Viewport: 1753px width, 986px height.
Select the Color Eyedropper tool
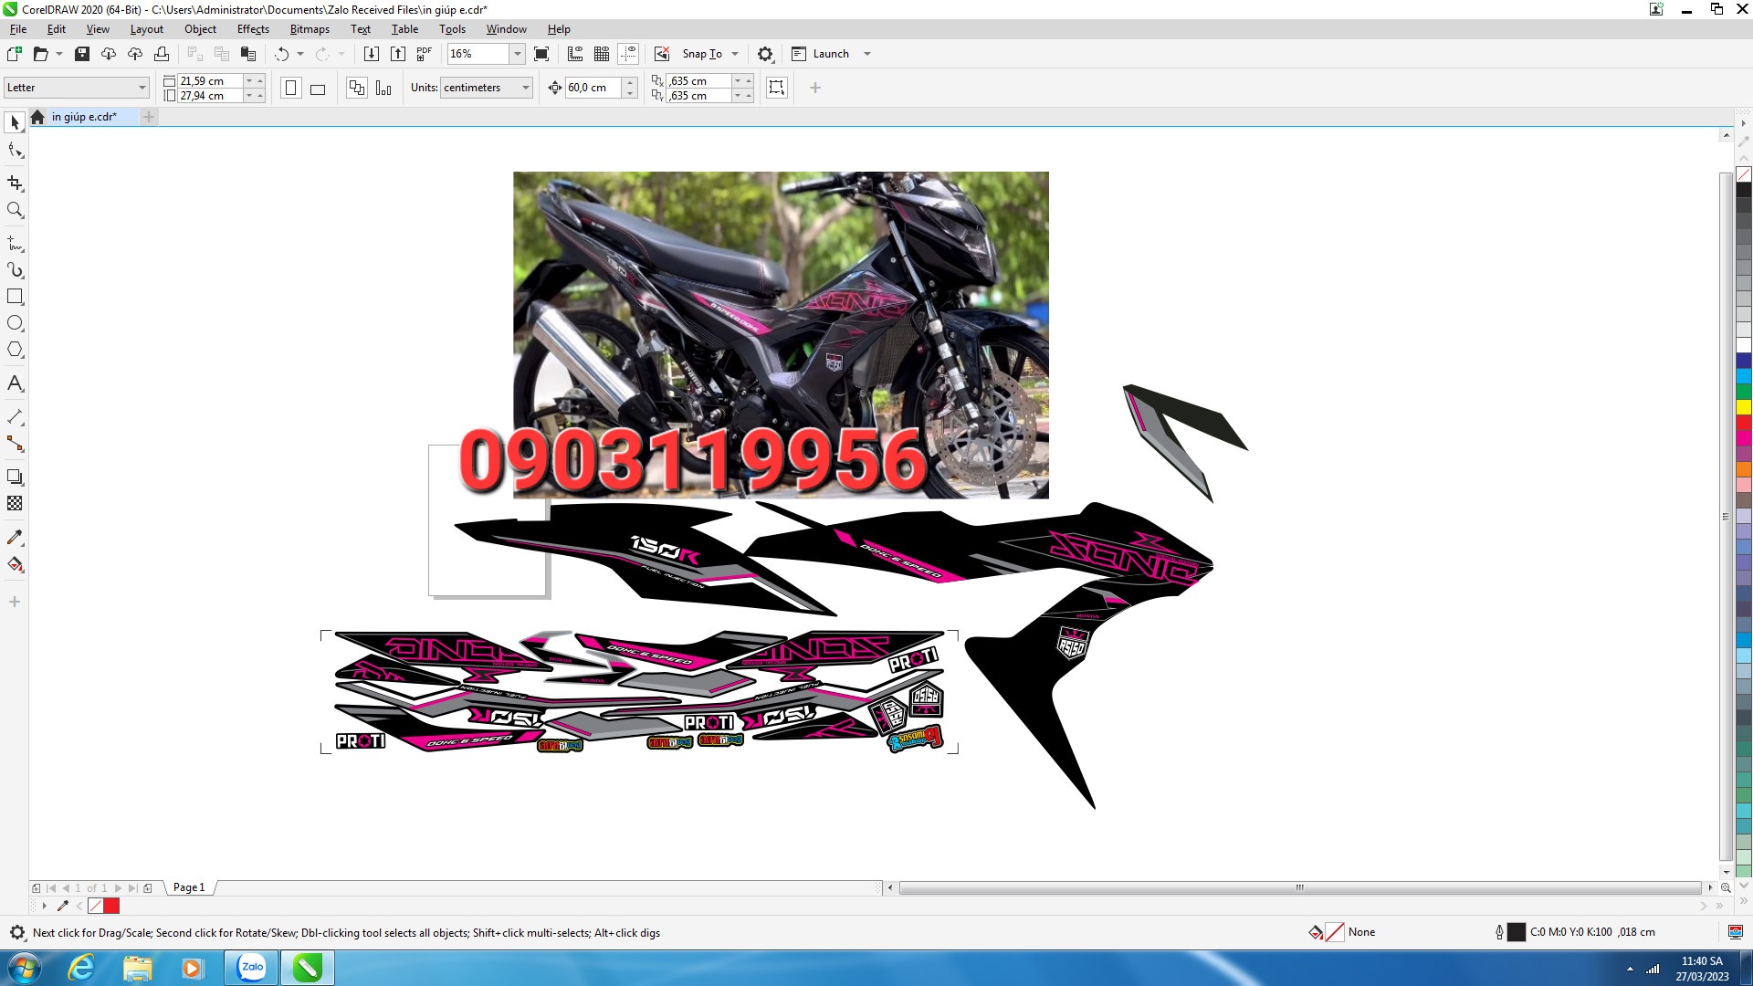pos(15,537)
